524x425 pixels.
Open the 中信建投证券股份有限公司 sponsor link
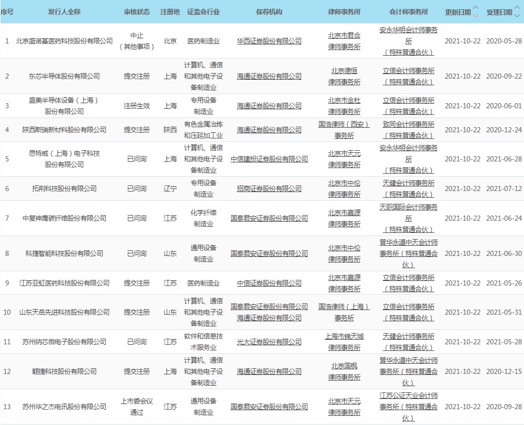[x=269, y=159]
